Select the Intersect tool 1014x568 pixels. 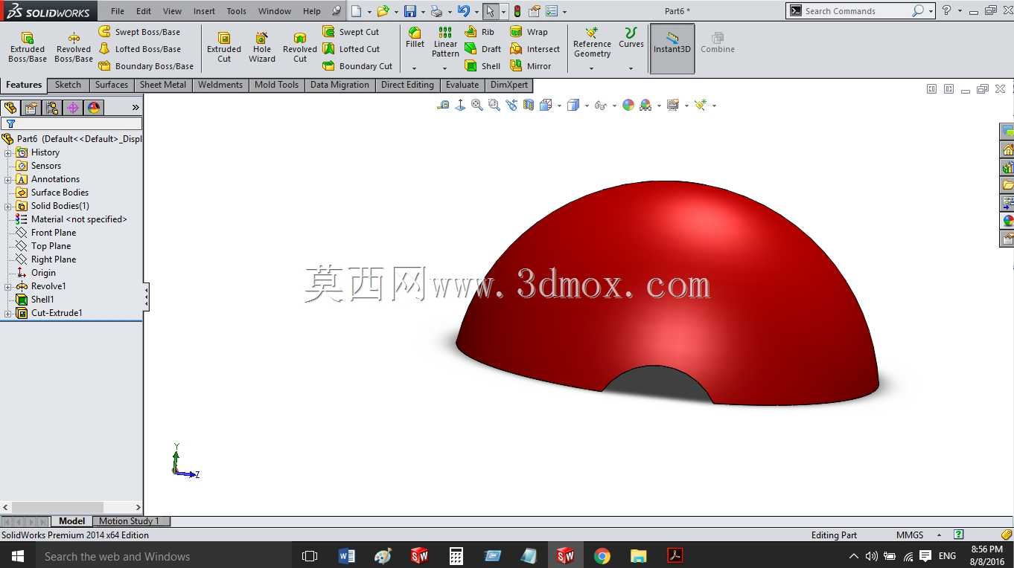535,49
